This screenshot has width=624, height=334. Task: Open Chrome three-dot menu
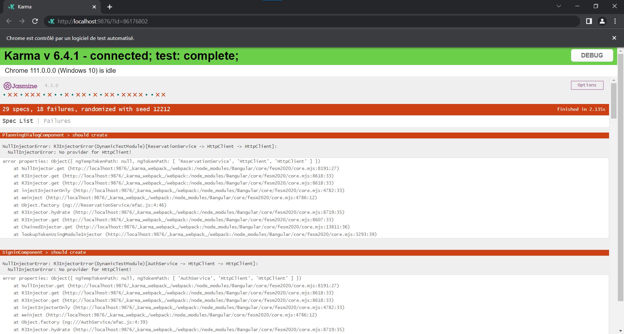pos(615,21)
